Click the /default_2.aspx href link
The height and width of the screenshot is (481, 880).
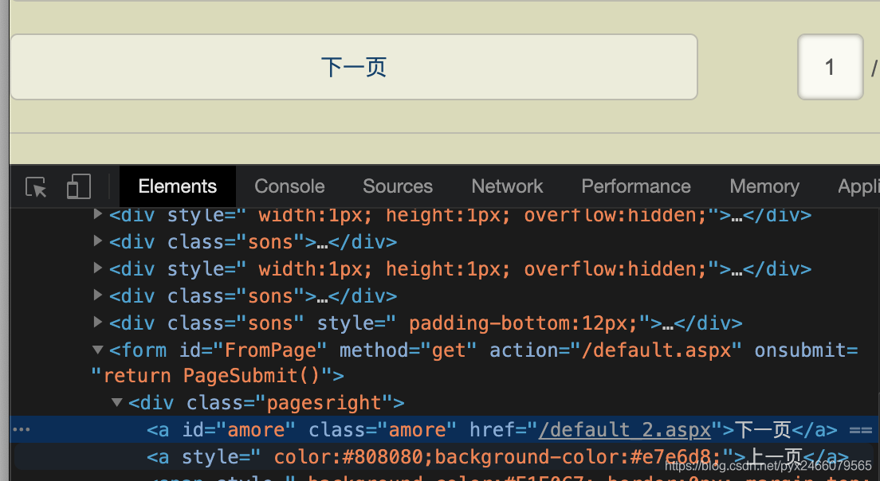[x=625, y=430]
